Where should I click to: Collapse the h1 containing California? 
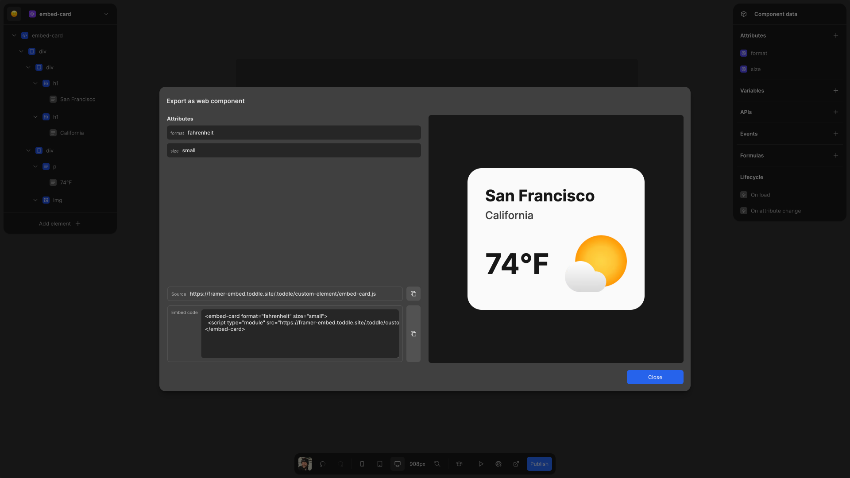tap(35, 117)
